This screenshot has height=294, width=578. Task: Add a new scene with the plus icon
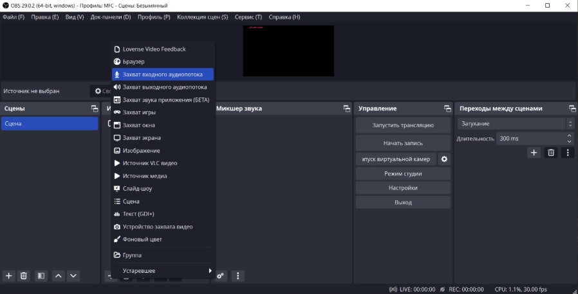[x=9, y=275]
